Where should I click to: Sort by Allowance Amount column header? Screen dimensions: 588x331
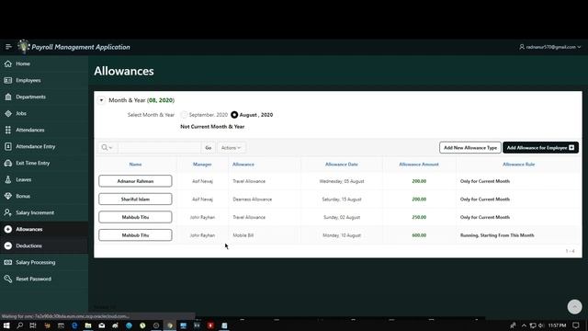coord(419,165)
